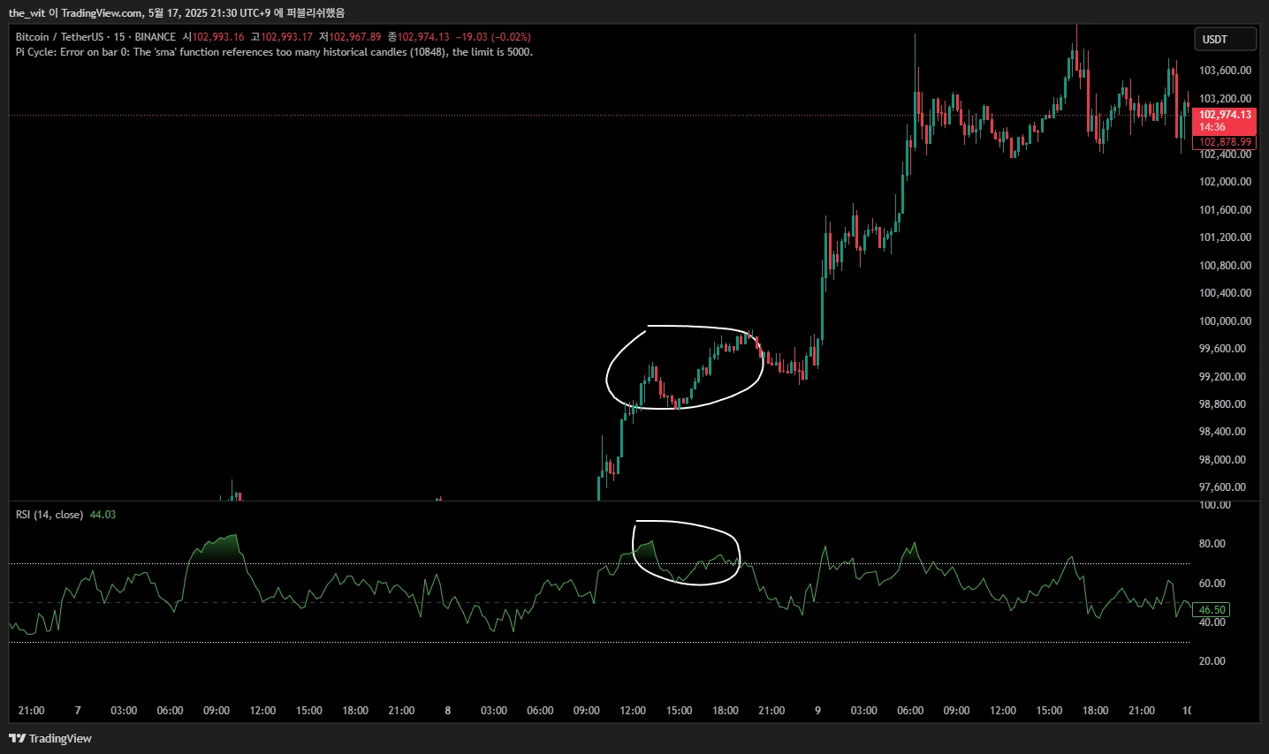Click the RSI value 44.03 in the legend

coord(103,515)
